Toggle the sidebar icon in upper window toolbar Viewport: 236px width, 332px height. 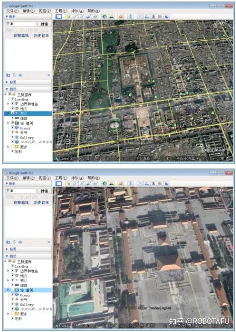(x=59, y=17)
